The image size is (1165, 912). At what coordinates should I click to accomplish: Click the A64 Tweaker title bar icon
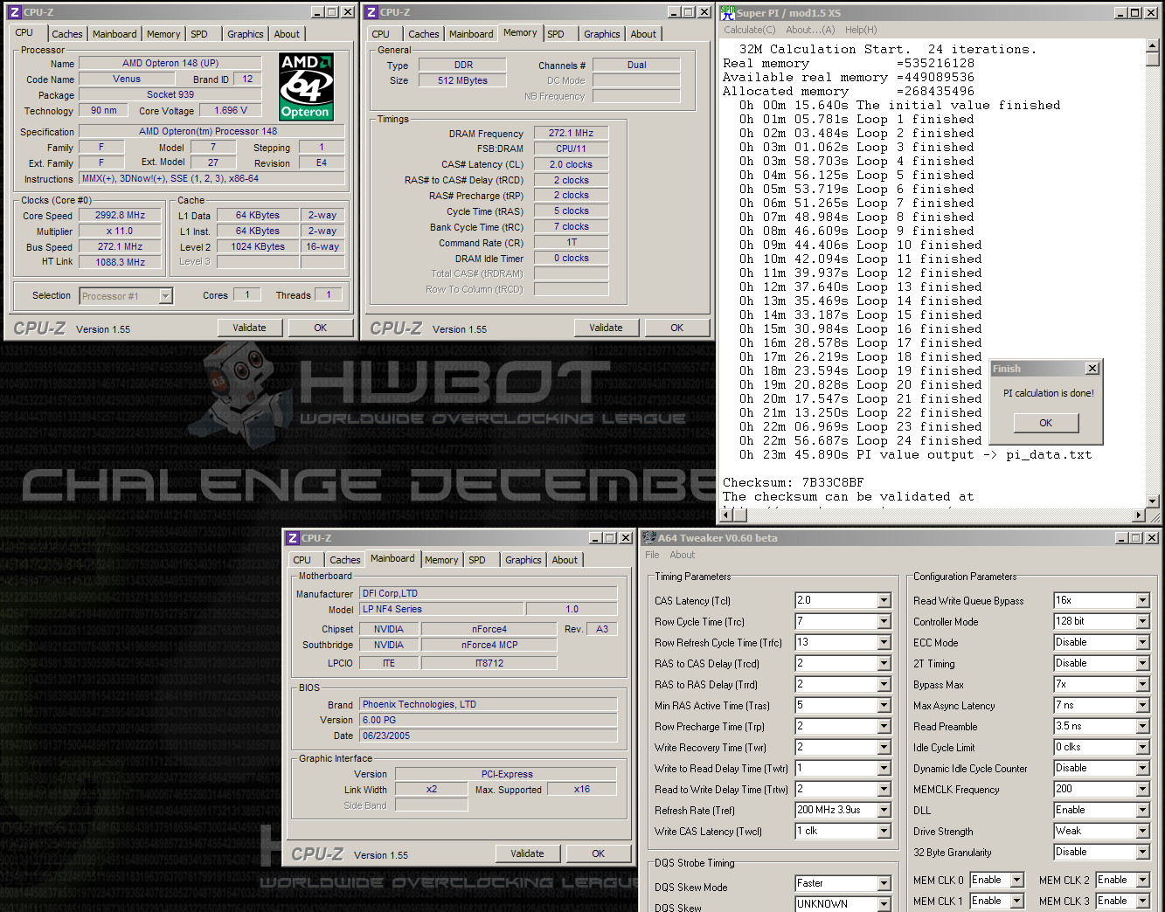pyautogui.click(x=649, y=538)
